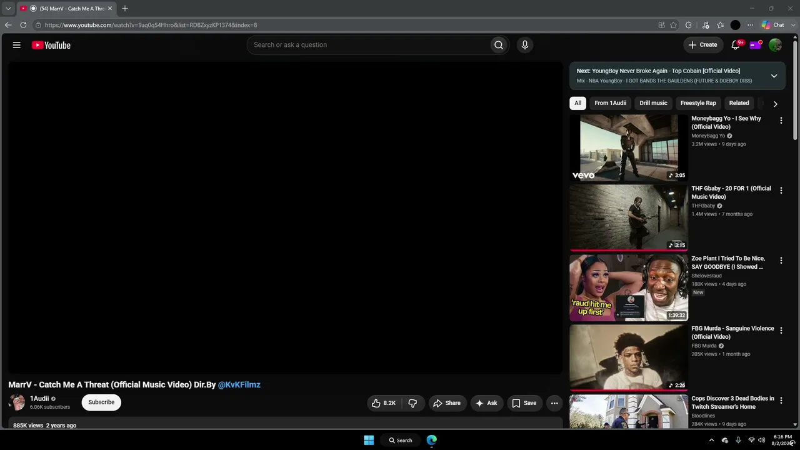Subscribe to the 1Audii channel
Viewport: 800px width, 450px height.
101,402
